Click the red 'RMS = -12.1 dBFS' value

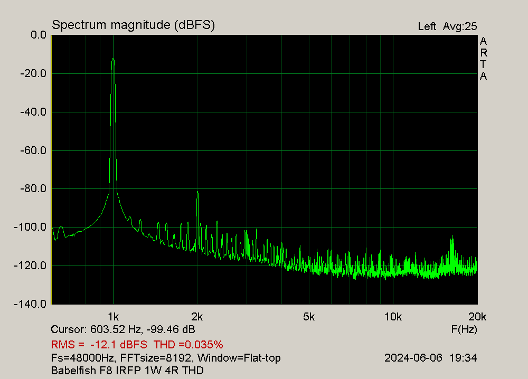pos(99,345)
